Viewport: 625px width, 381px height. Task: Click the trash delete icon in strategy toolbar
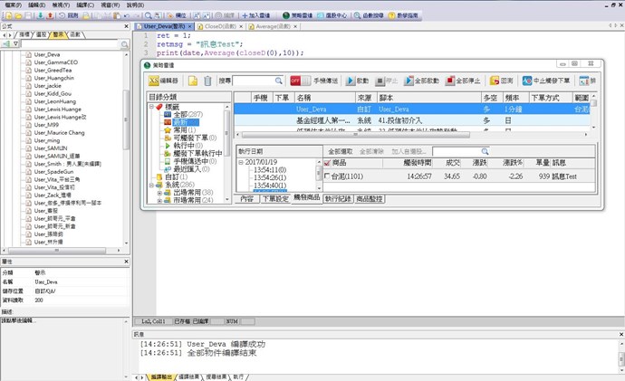pyautogui.click(x=207, y=81)
